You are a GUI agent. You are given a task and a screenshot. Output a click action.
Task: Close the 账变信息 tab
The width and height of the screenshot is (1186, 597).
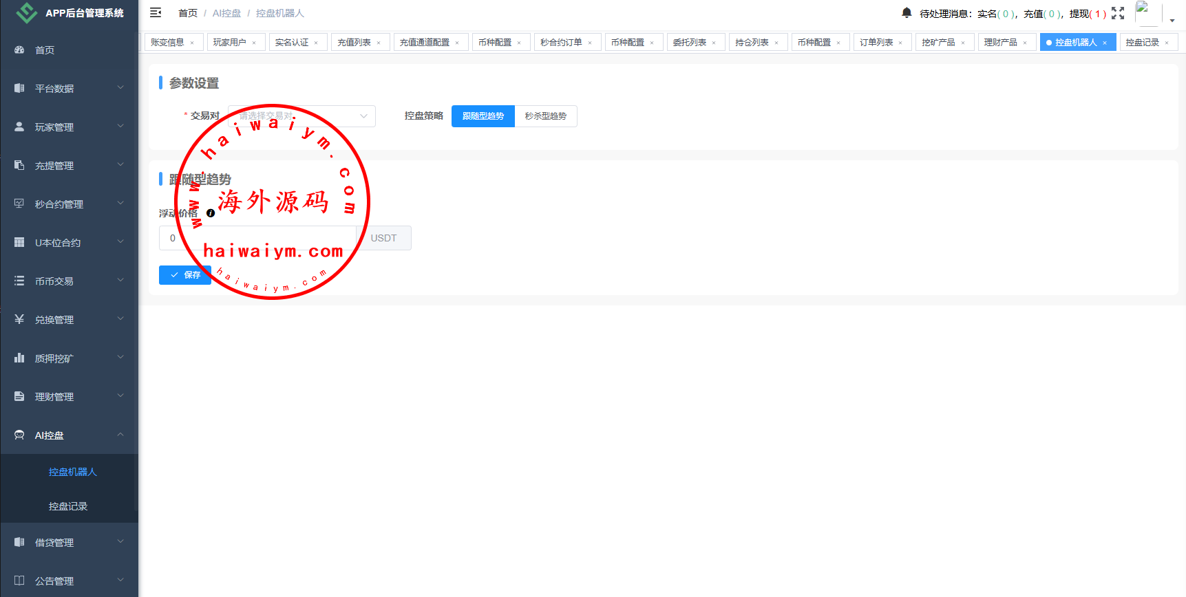tap(192, 43)
